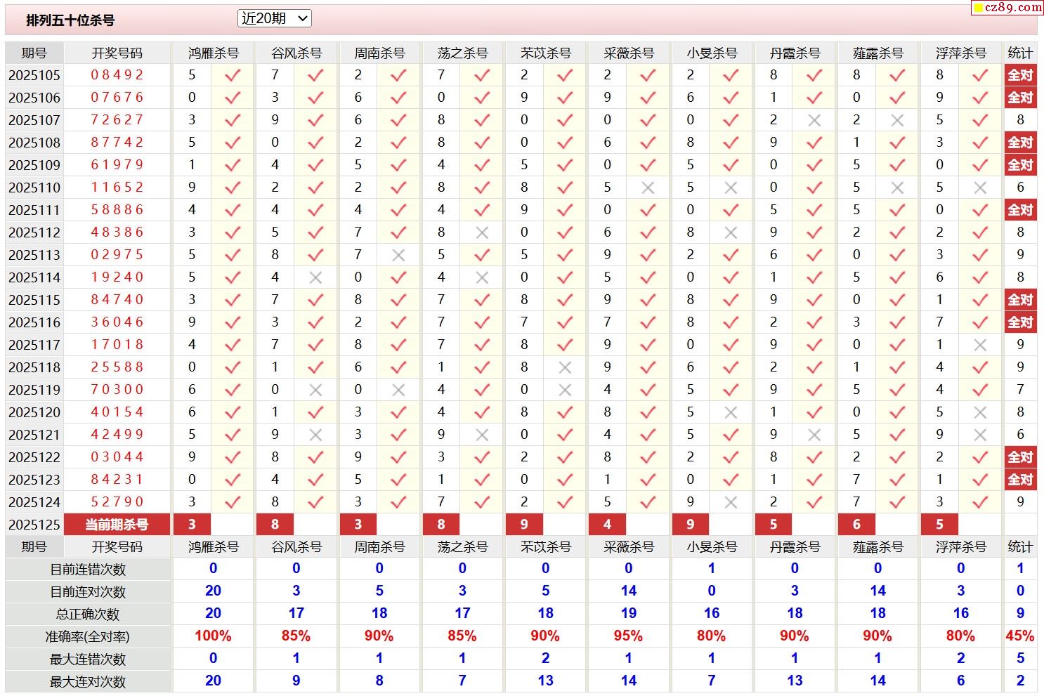Click winning number 58886 in row 2025111

[117, 210]
